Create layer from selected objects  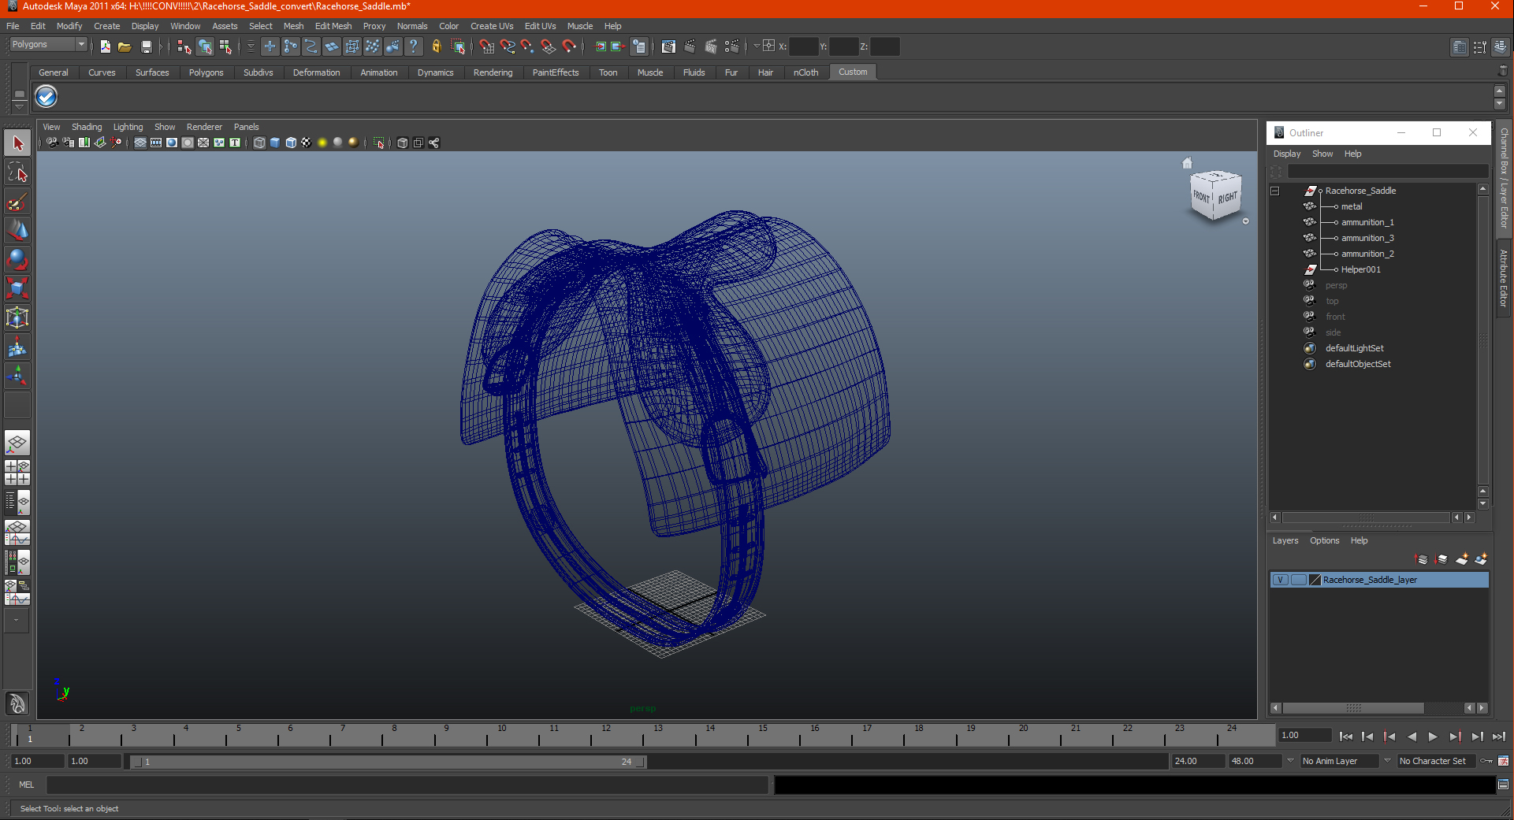click(1481, 559)
